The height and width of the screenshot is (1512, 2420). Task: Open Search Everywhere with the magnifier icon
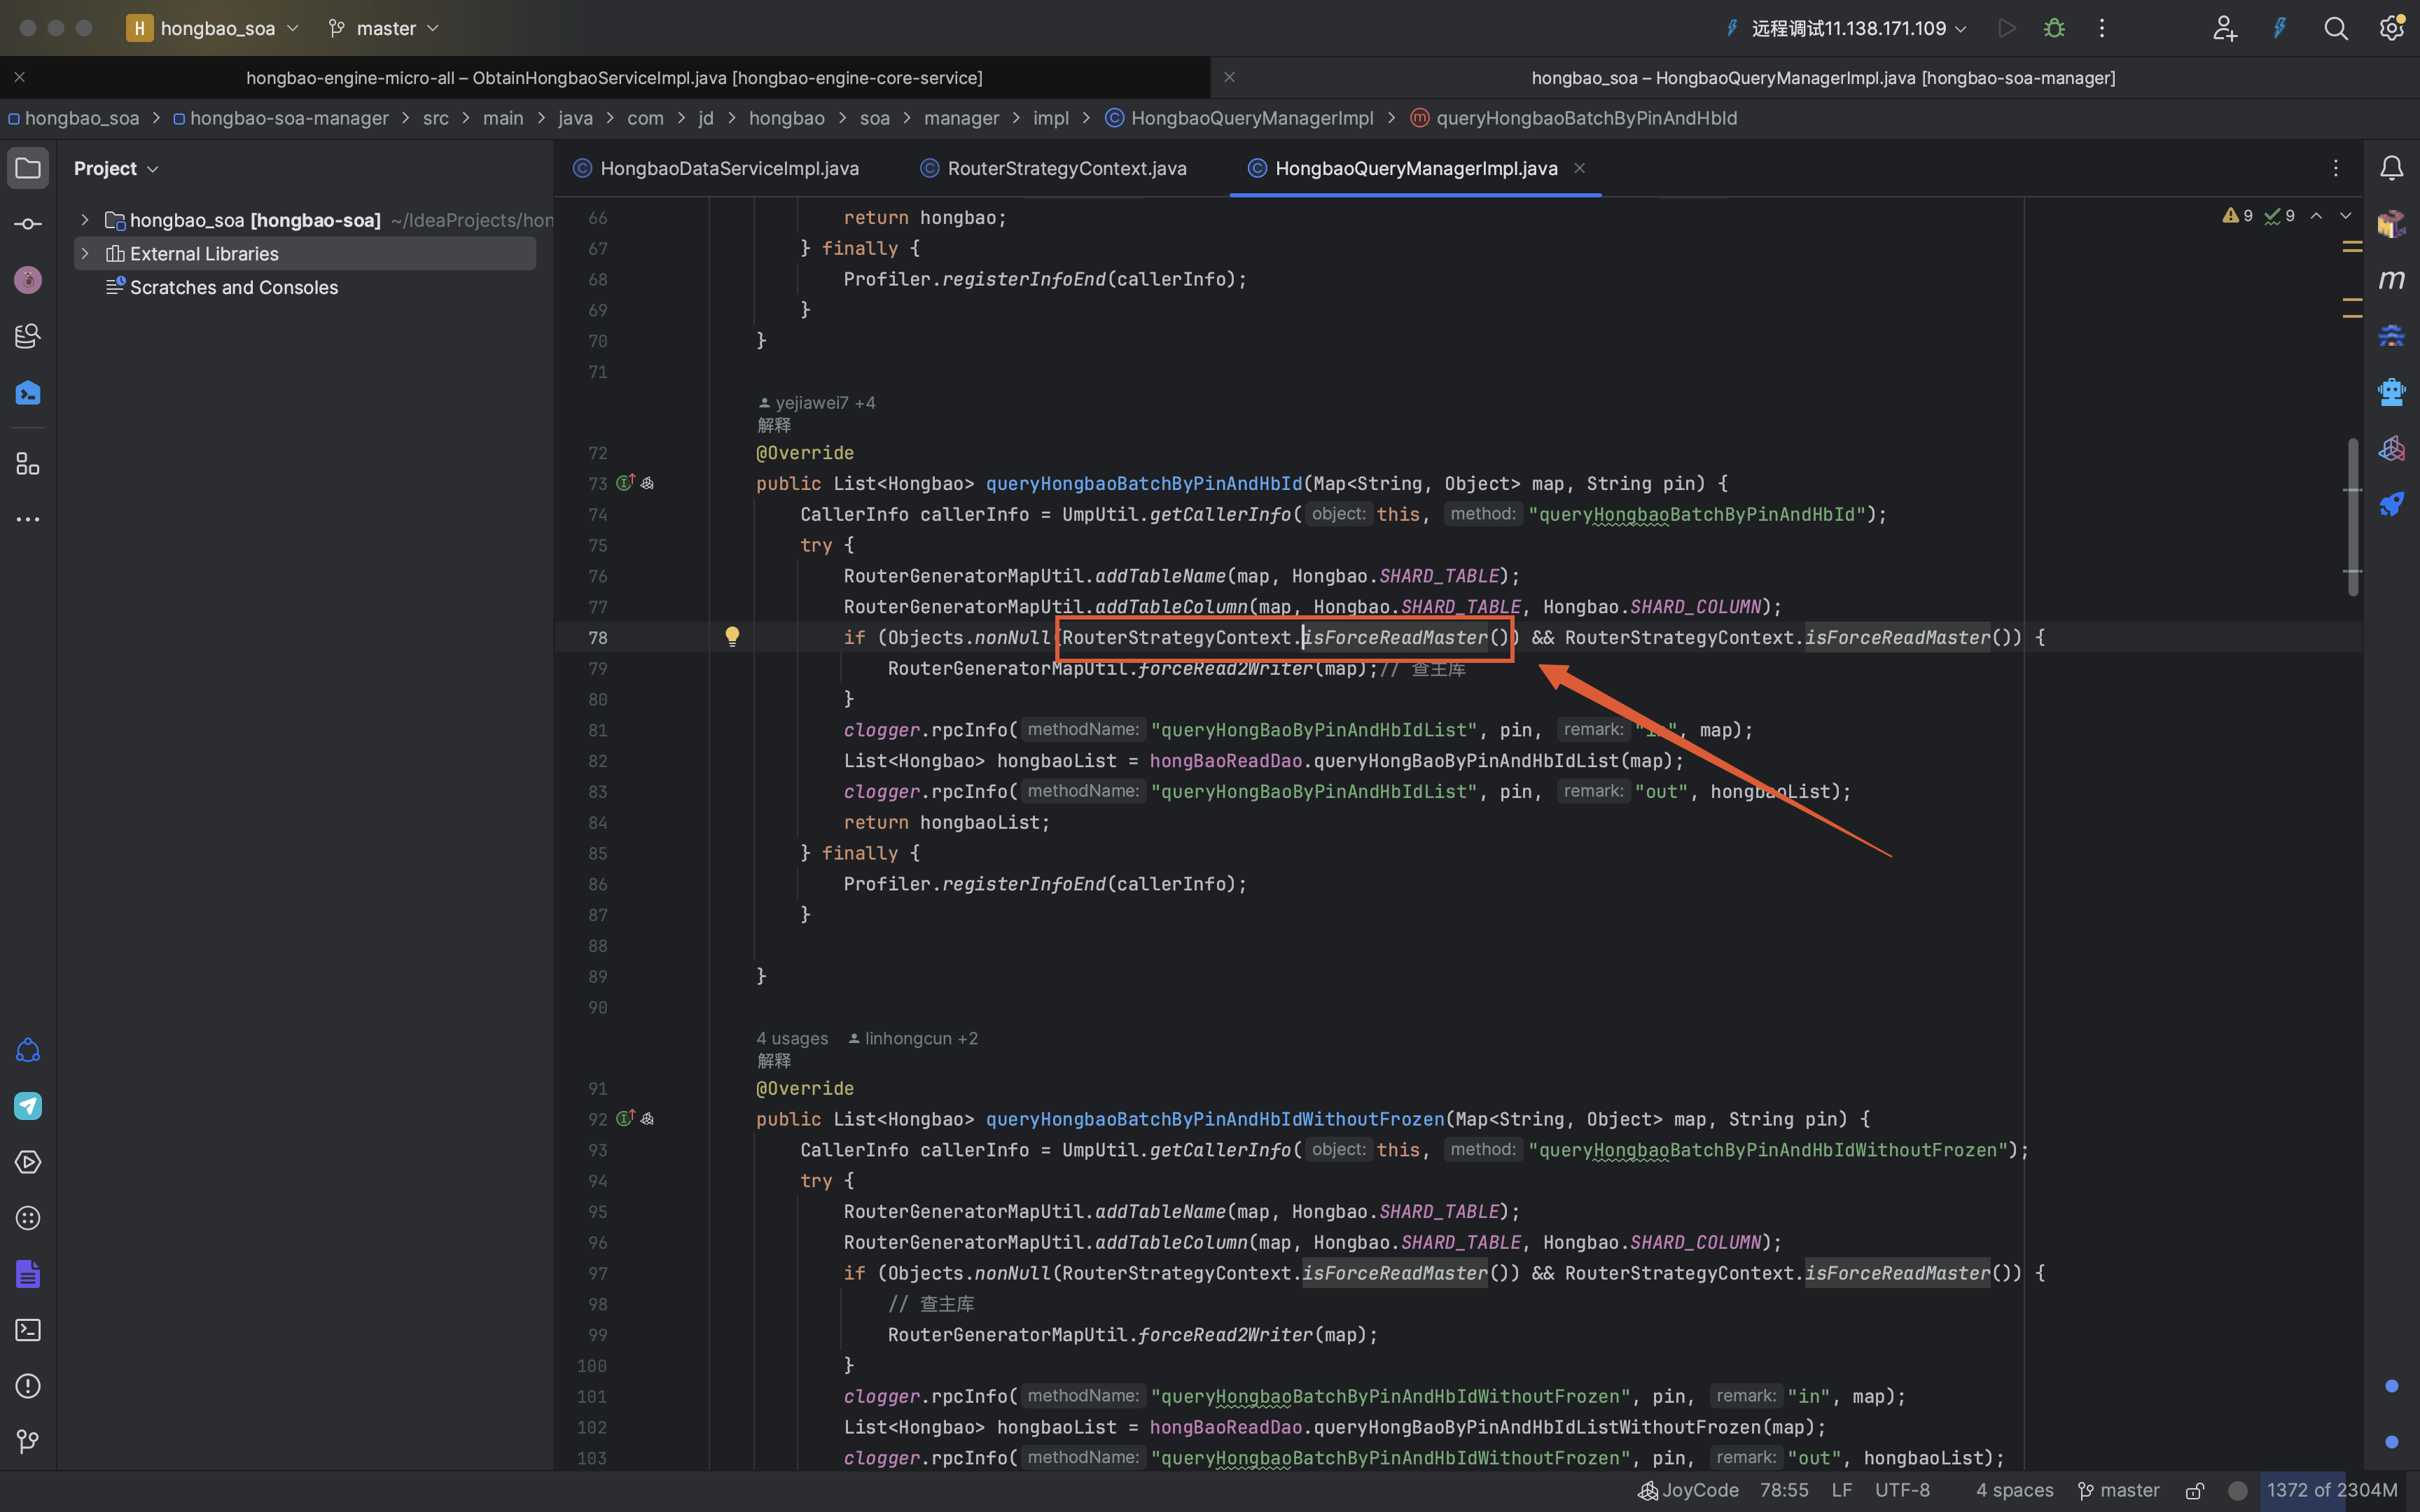tap(2336, 28)
